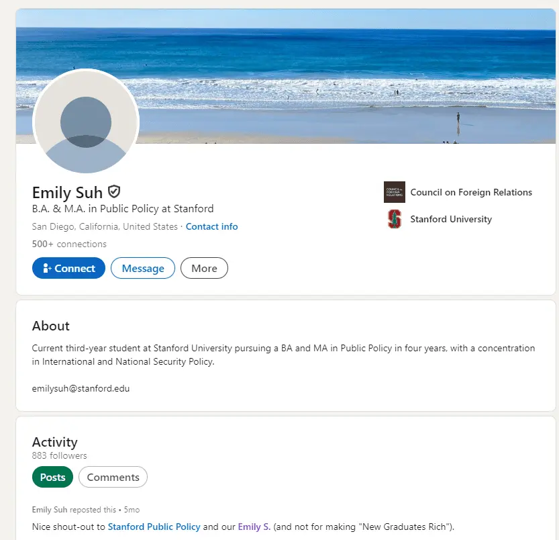Viewport: 559px width, 540px height.
Task: Open Council on Foreign Relations page
Action: [x=470, y=192]
